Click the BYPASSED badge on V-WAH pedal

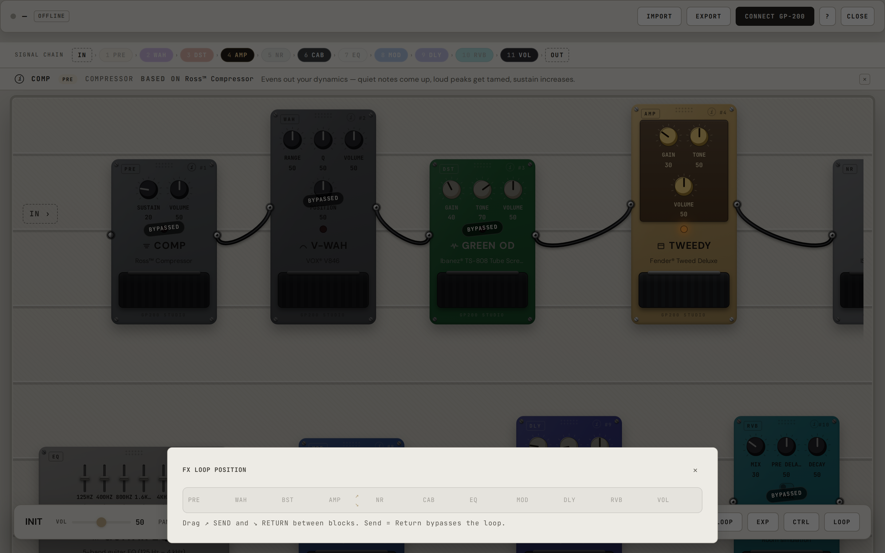tap(323, 199)
